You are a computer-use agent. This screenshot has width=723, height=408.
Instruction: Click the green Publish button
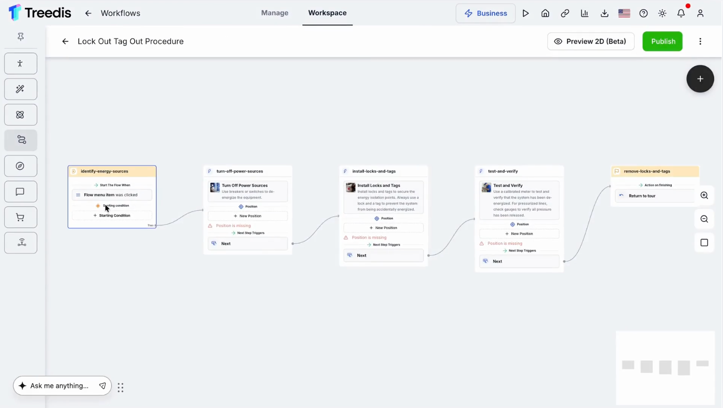[663, 41]
